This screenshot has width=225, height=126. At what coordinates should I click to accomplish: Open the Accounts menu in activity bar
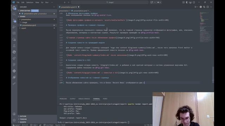pyautogui.click(x=14, y=114)
